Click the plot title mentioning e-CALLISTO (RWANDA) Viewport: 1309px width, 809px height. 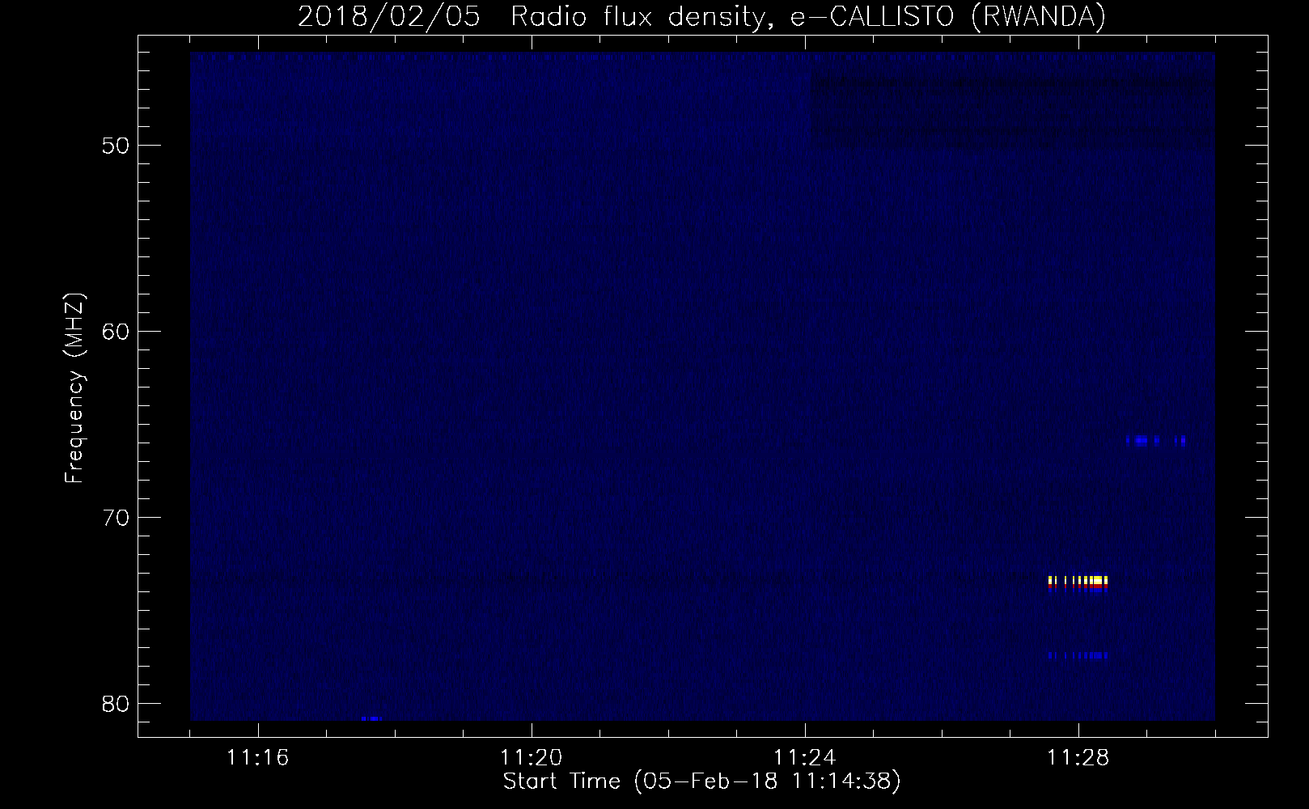click(701, 16)
